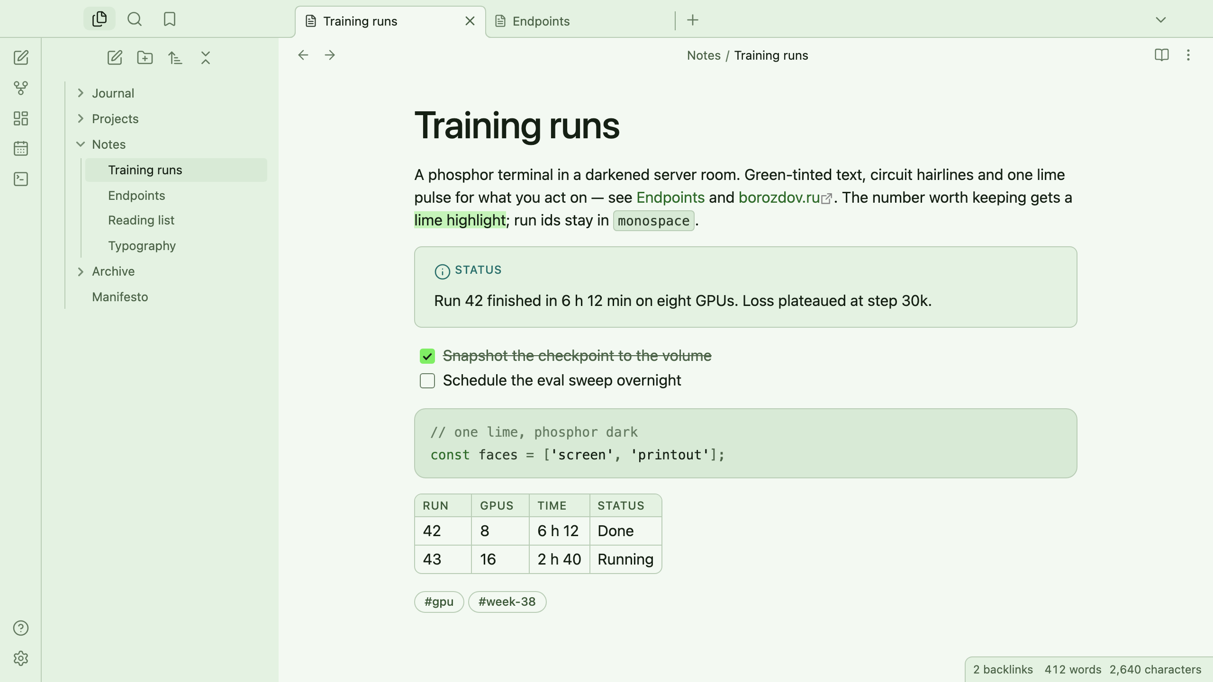Open the Manifesto note
The height and width of the screenshot is (682, 1213).
coord(168,297)
